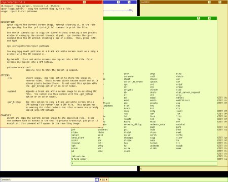Click the OPTIONS heading in help text
The height and width of the screenshot is (182, 228).
(5, 75)
